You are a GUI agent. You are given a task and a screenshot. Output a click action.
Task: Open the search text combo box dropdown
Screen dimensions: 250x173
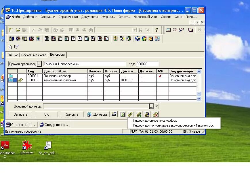pyautogui.click(x=135, y=30)
